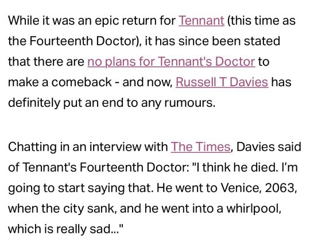The width and height of the screenshot is (310, 250).
Task: Click the word "saying" in the quote
Action: point(106,188)
